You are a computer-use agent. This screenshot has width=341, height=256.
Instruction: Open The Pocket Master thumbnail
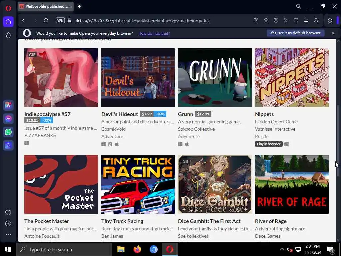[x=61, y=184]
